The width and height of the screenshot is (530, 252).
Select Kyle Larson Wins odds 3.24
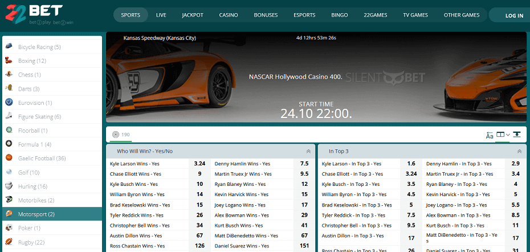[x=199, y=164]
